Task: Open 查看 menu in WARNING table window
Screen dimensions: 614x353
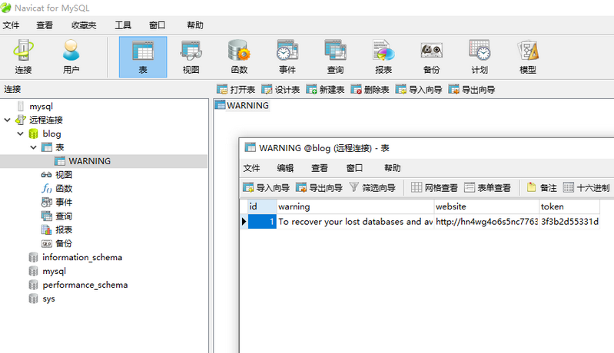Action: coord(320,168)
